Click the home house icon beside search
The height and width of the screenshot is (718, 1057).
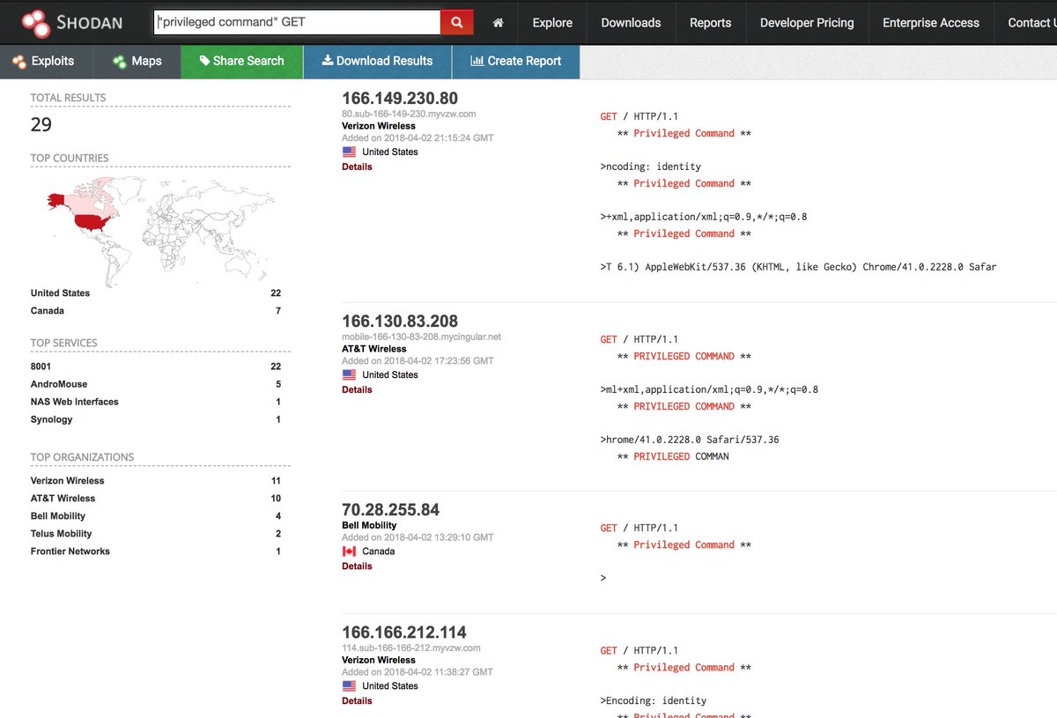click(x=498, y=23)
